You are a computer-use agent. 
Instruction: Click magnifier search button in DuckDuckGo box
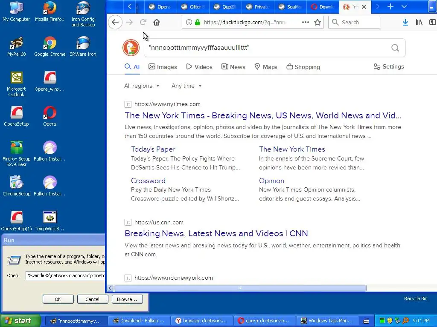(x=395, y=48)
